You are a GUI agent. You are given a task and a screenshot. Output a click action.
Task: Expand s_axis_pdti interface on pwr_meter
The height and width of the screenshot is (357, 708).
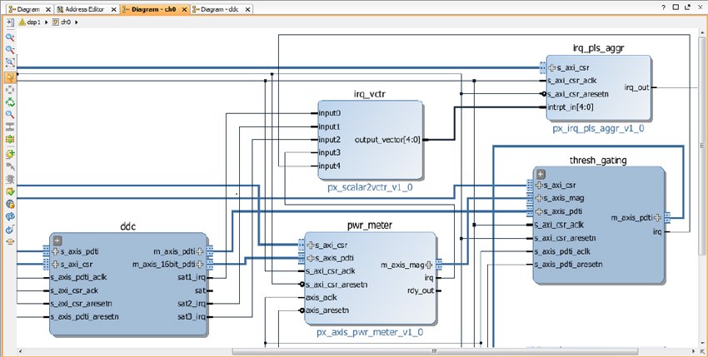click(310, 258)
